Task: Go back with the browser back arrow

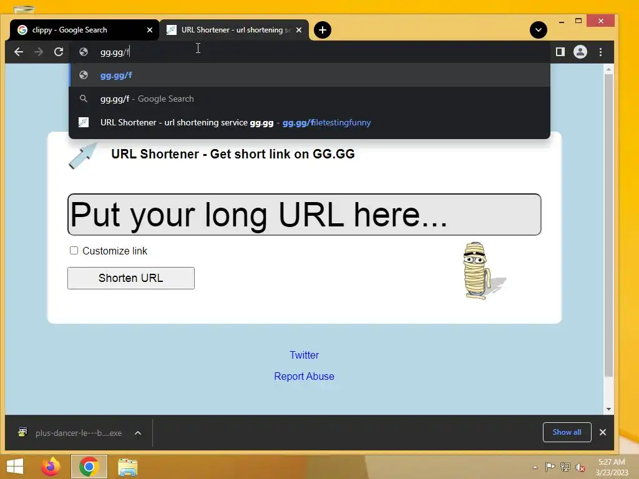Action: [x=19, y=52]
